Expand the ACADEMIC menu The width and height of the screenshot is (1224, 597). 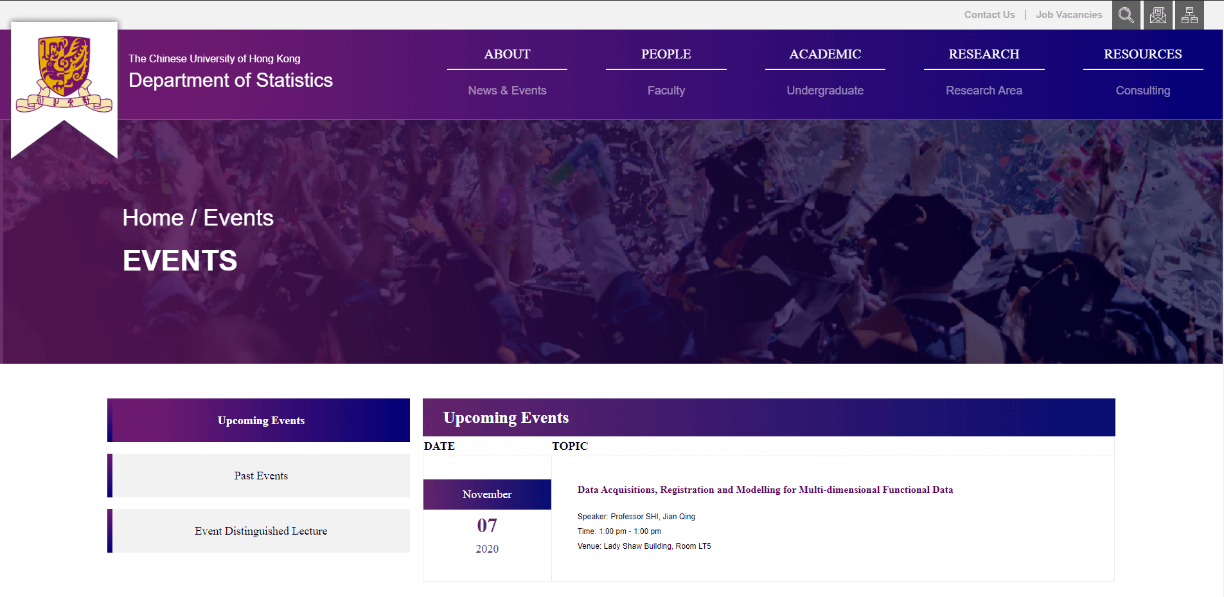825,55
